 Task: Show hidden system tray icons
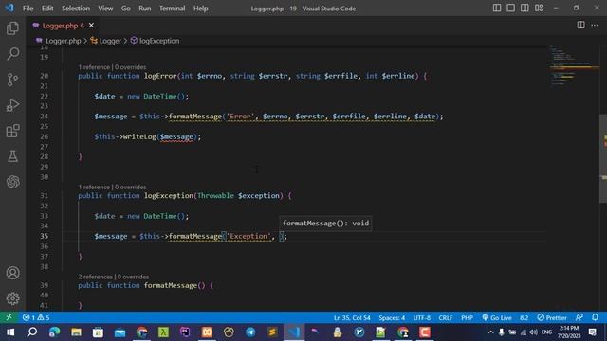490,332
